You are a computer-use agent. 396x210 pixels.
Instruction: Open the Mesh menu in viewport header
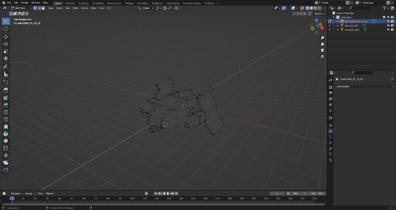[75, 8]
